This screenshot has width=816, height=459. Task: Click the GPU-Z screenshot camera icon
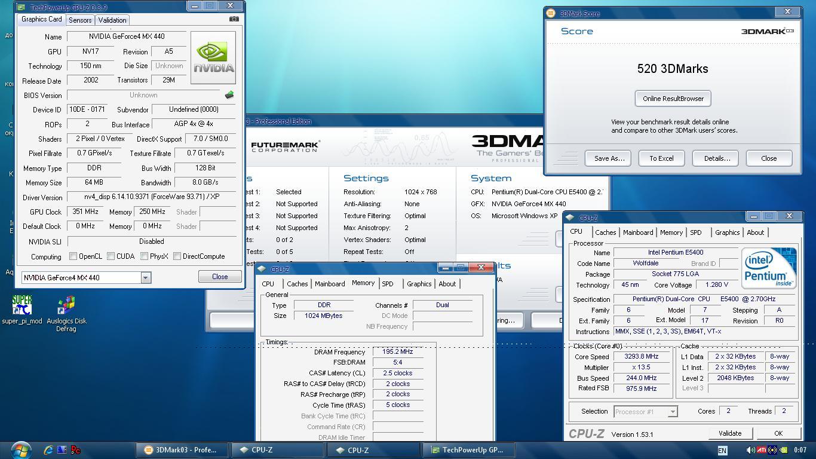coord(234,19)
